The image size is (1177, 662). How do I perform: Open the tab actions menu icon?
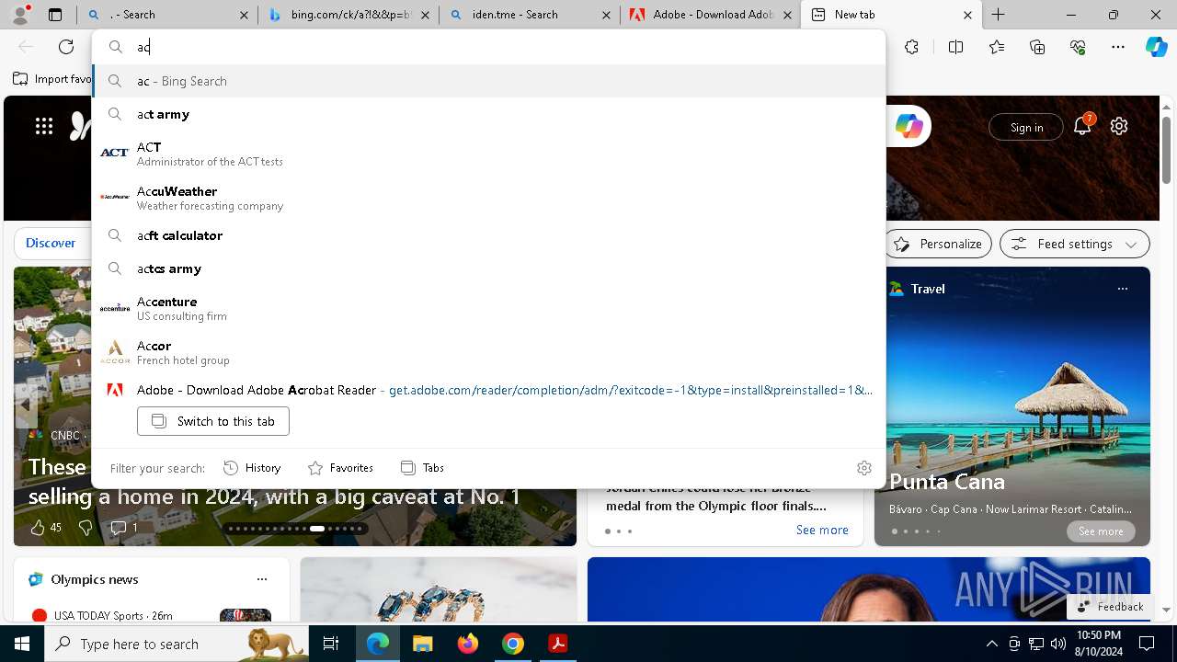[x=55, y=15]
